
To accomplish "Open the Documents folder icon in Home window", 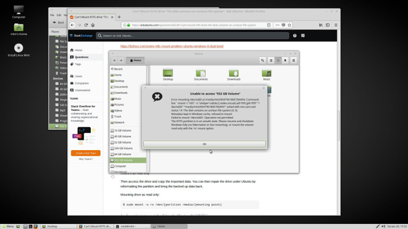I will [200, 74].
